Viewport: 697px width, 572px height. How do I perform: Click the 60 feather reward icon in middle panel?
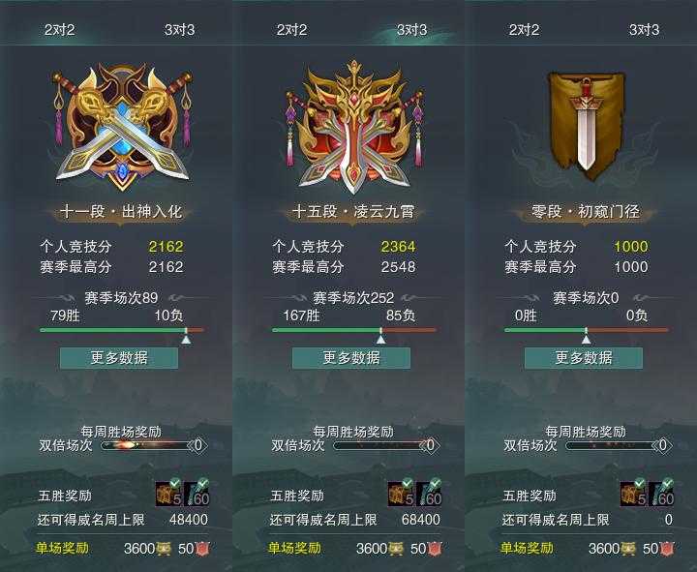pos(430,494)
